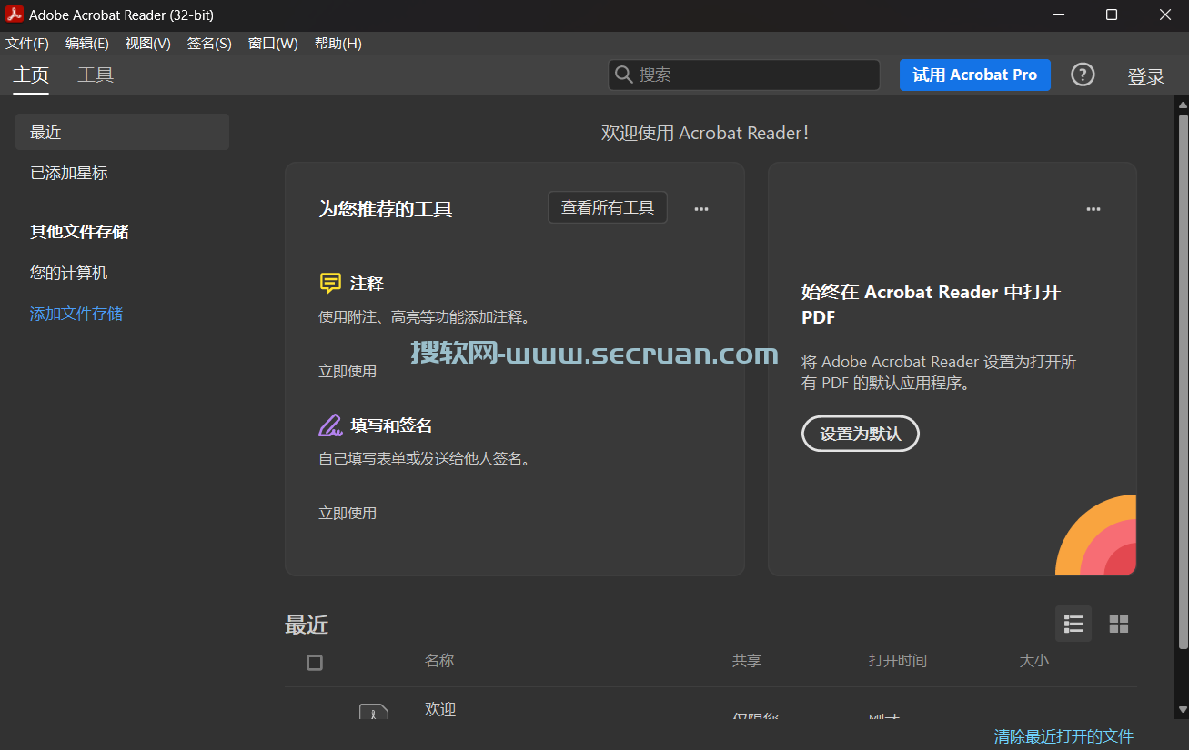This screenshot has width=1189, height=750.
Task: Click the 填写和签名 tool title
Action: [391, 425]
